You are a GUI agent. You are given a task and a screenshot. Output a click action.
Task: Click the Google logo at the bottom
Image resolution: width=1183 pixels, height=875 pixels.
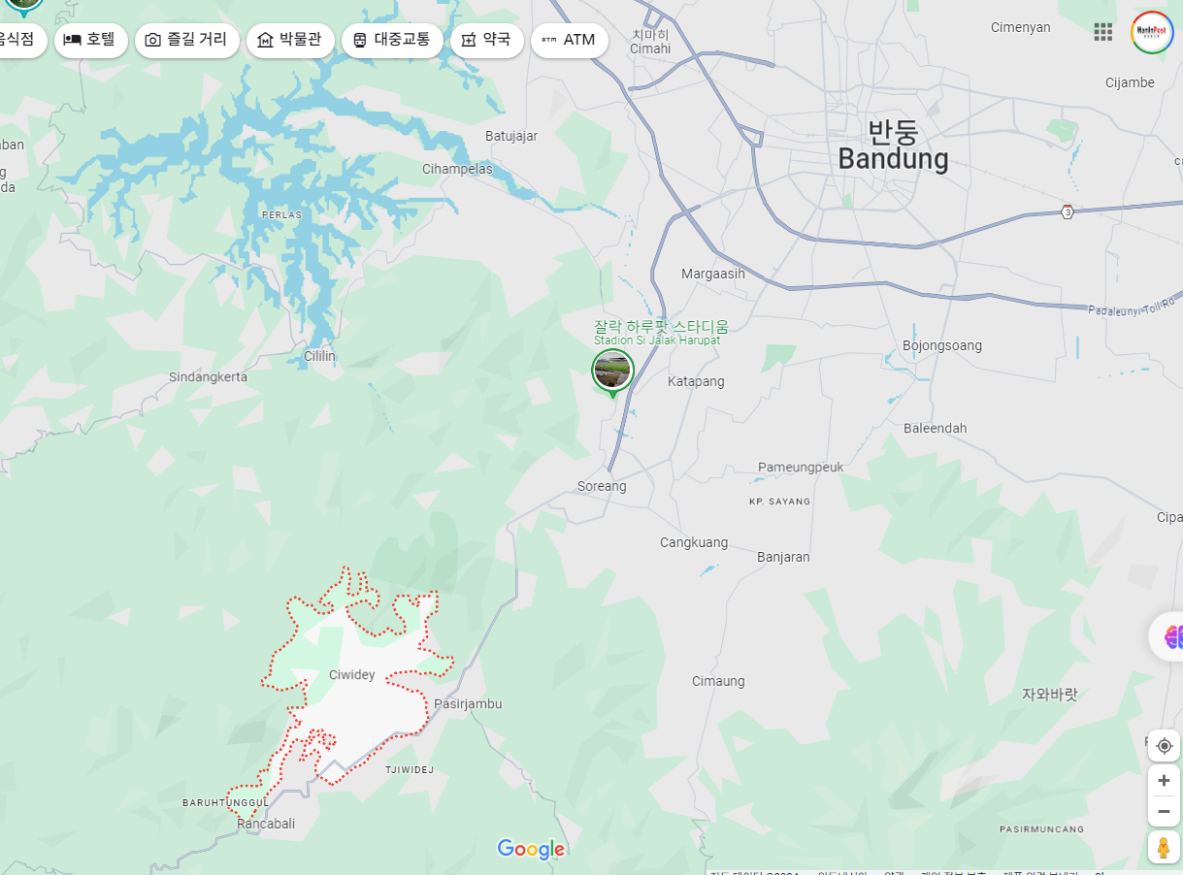(531, 850)
